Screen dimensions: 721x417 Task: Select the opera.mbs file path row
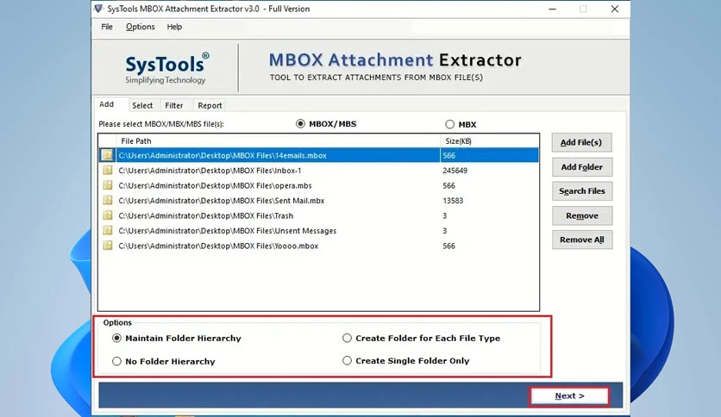click(x=318, y=185)
